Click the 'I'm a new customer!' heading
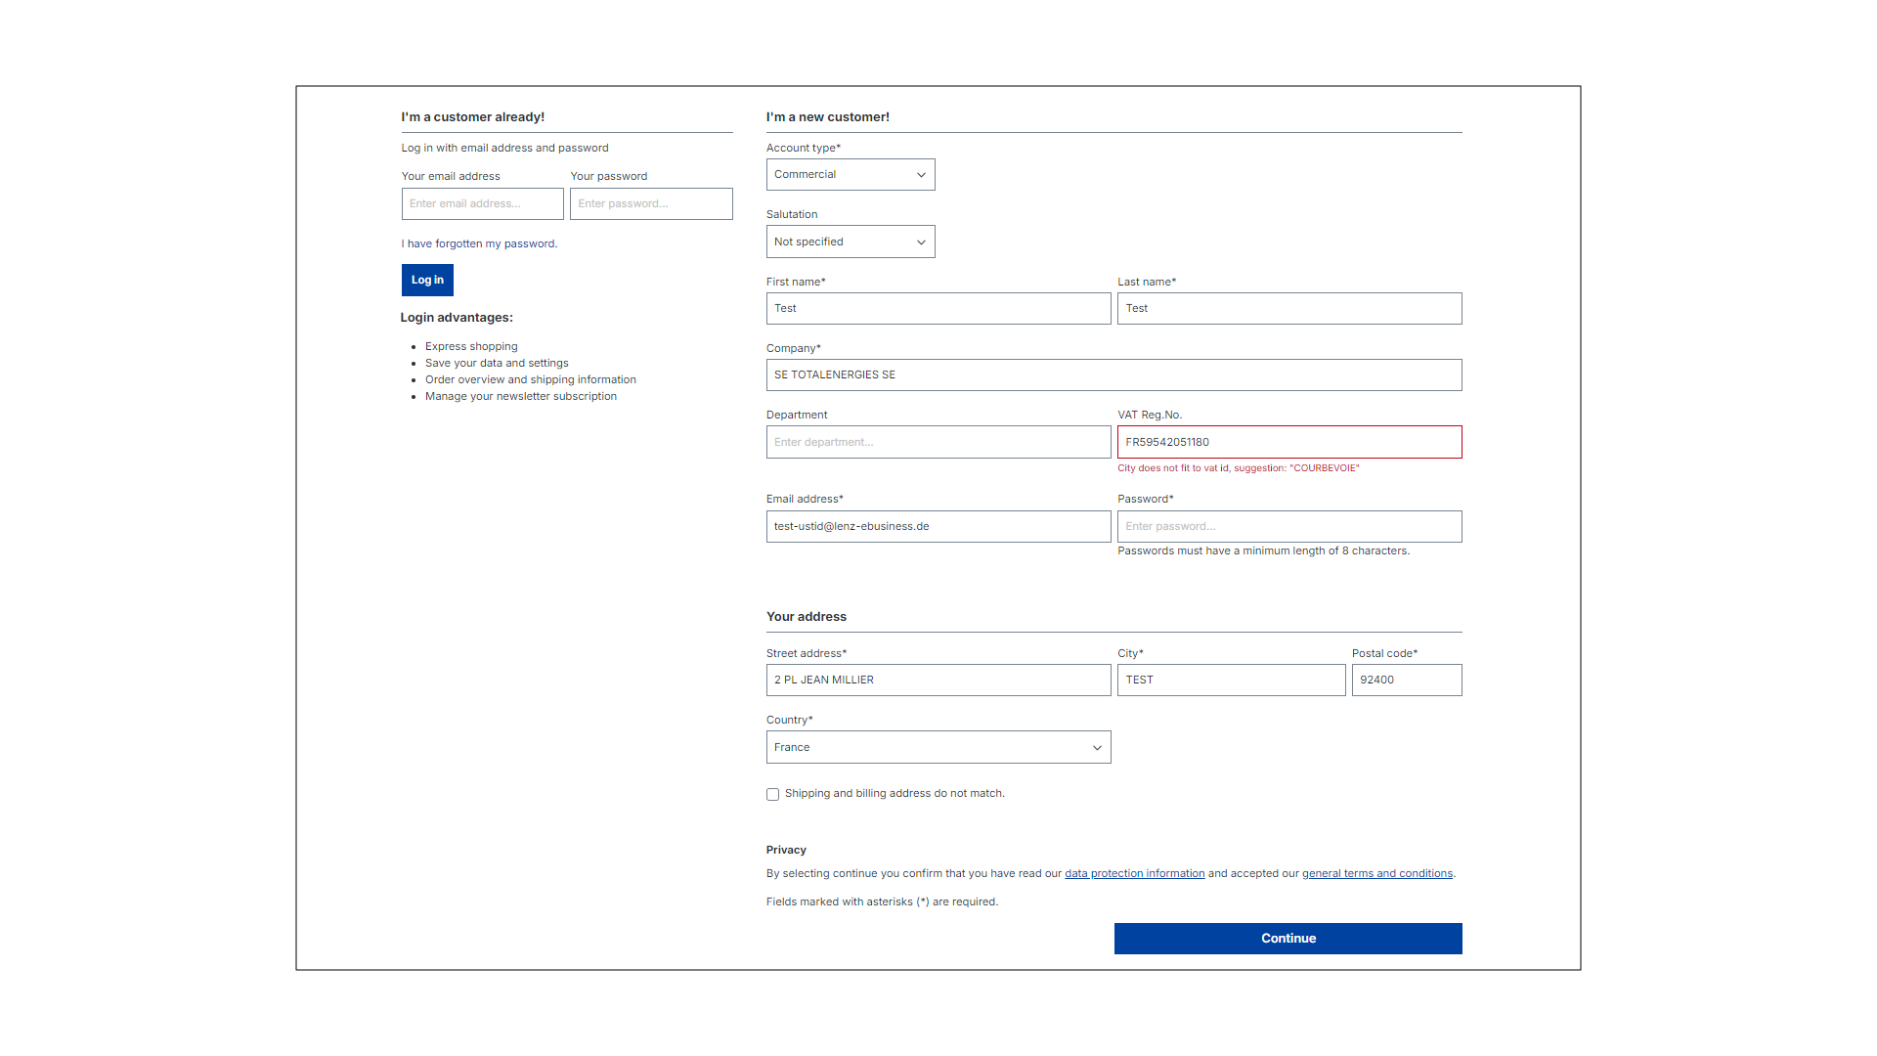The height and width of the screenshot is (1056, 1877). [x=828, y=117]
